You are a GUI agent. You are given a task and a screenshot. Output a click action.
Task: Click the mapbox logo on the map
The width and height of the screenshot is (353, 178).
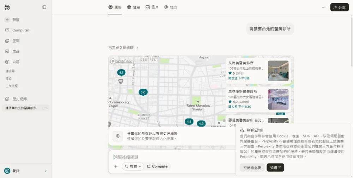(x=121, y=61)
